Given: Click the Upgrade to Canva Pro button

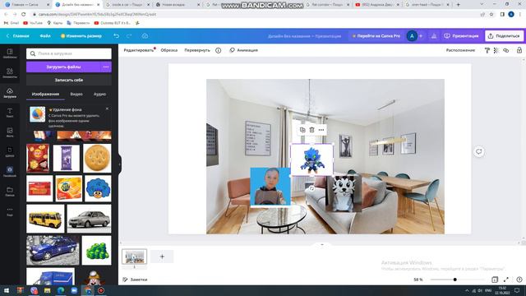Looking at the screenshot, I should tap(376, 36).
